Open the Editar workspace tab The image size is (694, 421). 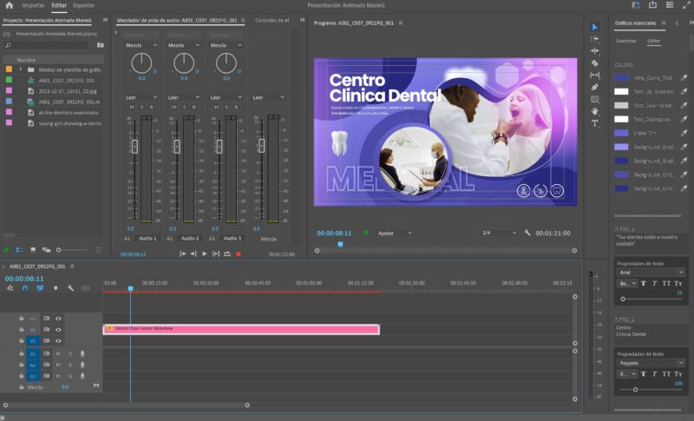coord(59,5)
